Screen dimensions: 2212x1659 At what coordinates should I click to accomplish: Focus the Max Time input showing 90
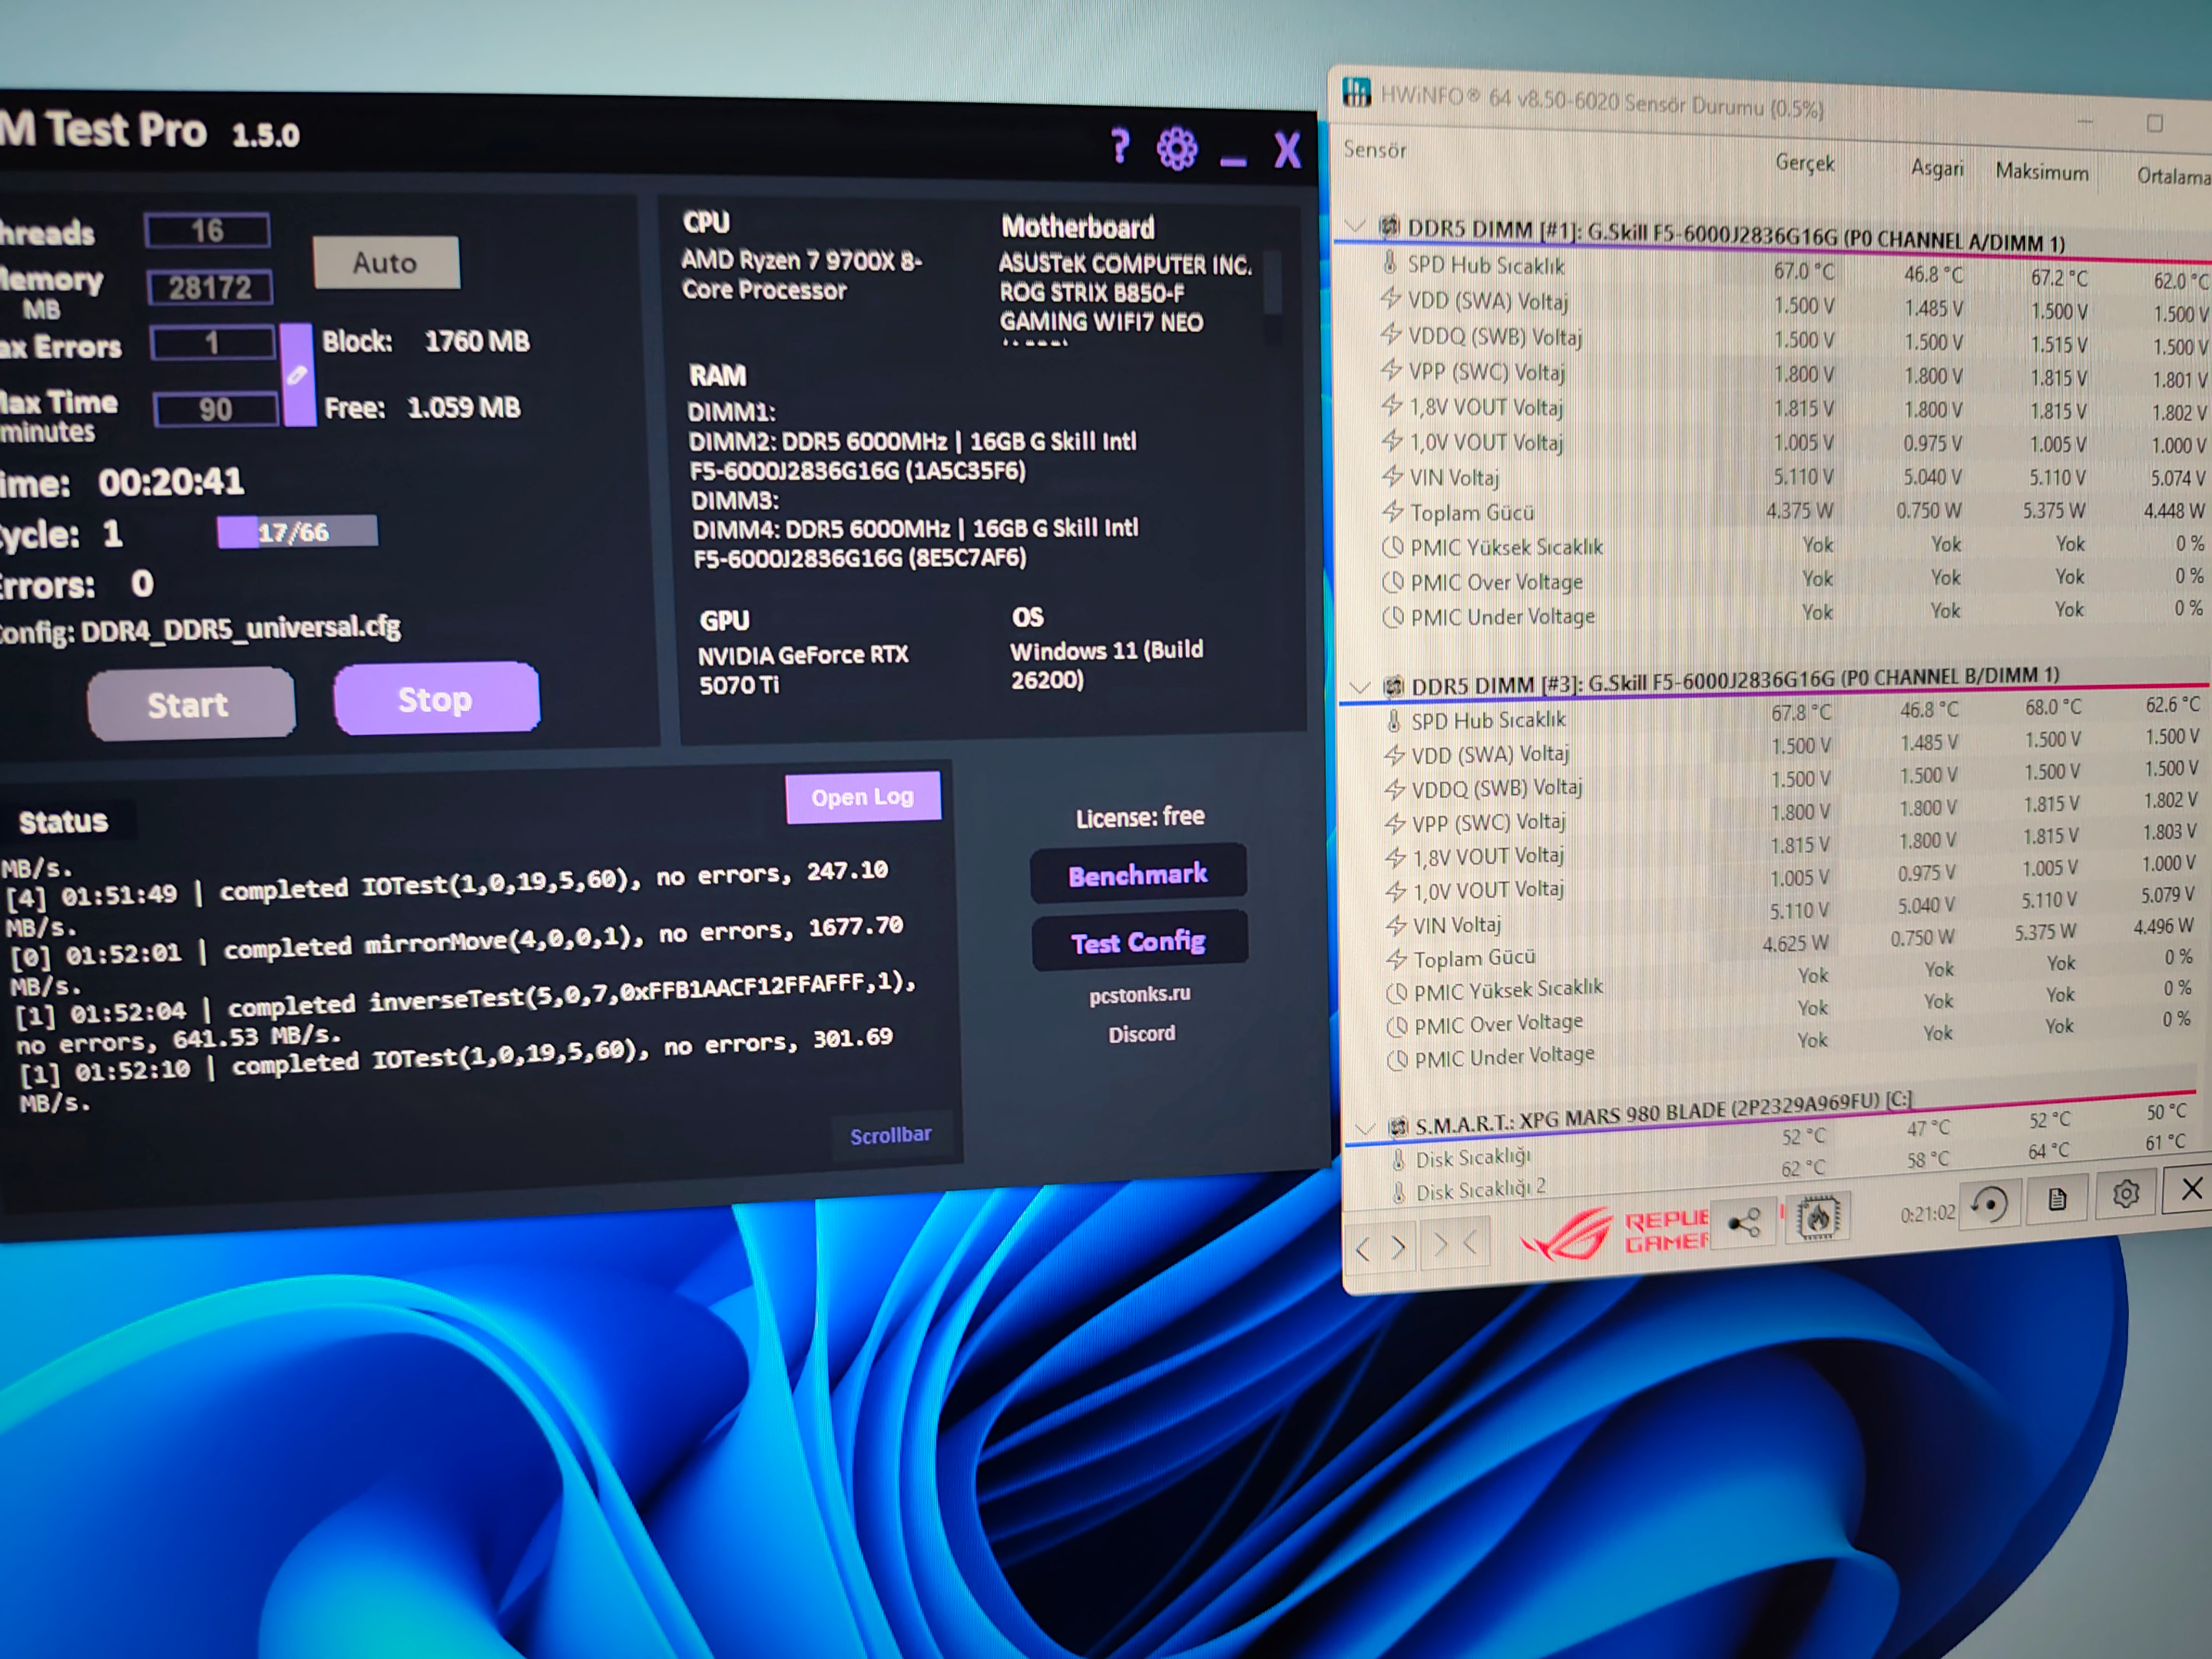tap(216, 409)
